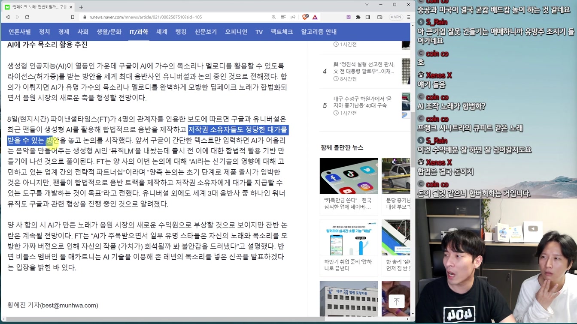Click the purple extension icon in the toolbar
The width and height of the screenshot is (577, 324).
click(349, 17)
